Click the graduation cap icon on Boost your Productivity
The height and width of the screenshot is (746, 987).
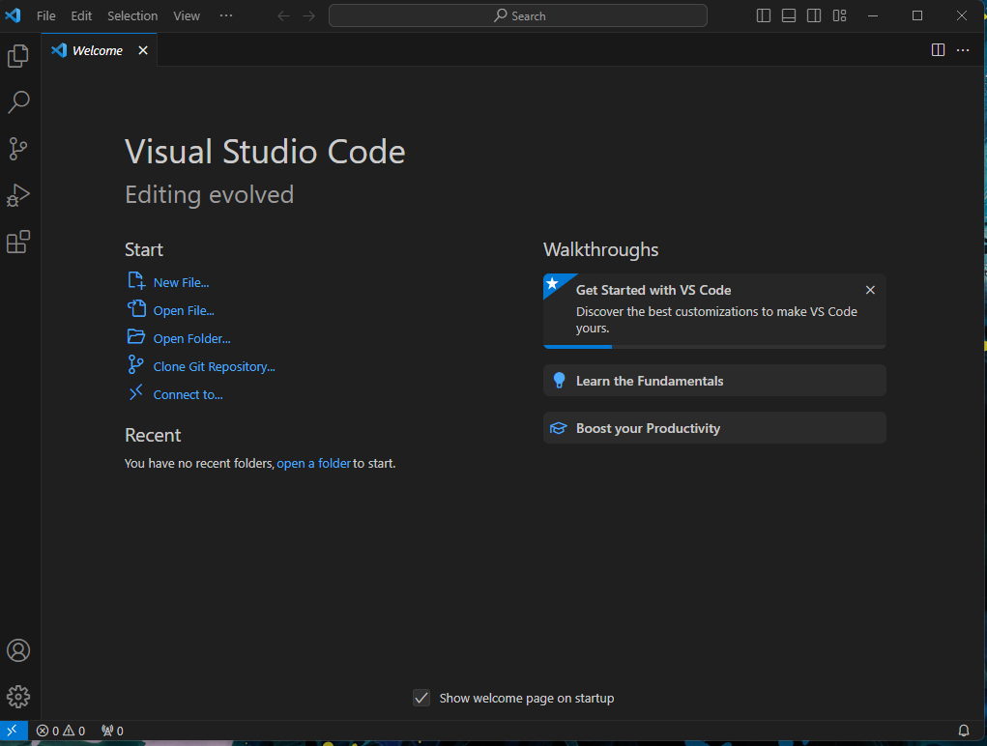559,428
